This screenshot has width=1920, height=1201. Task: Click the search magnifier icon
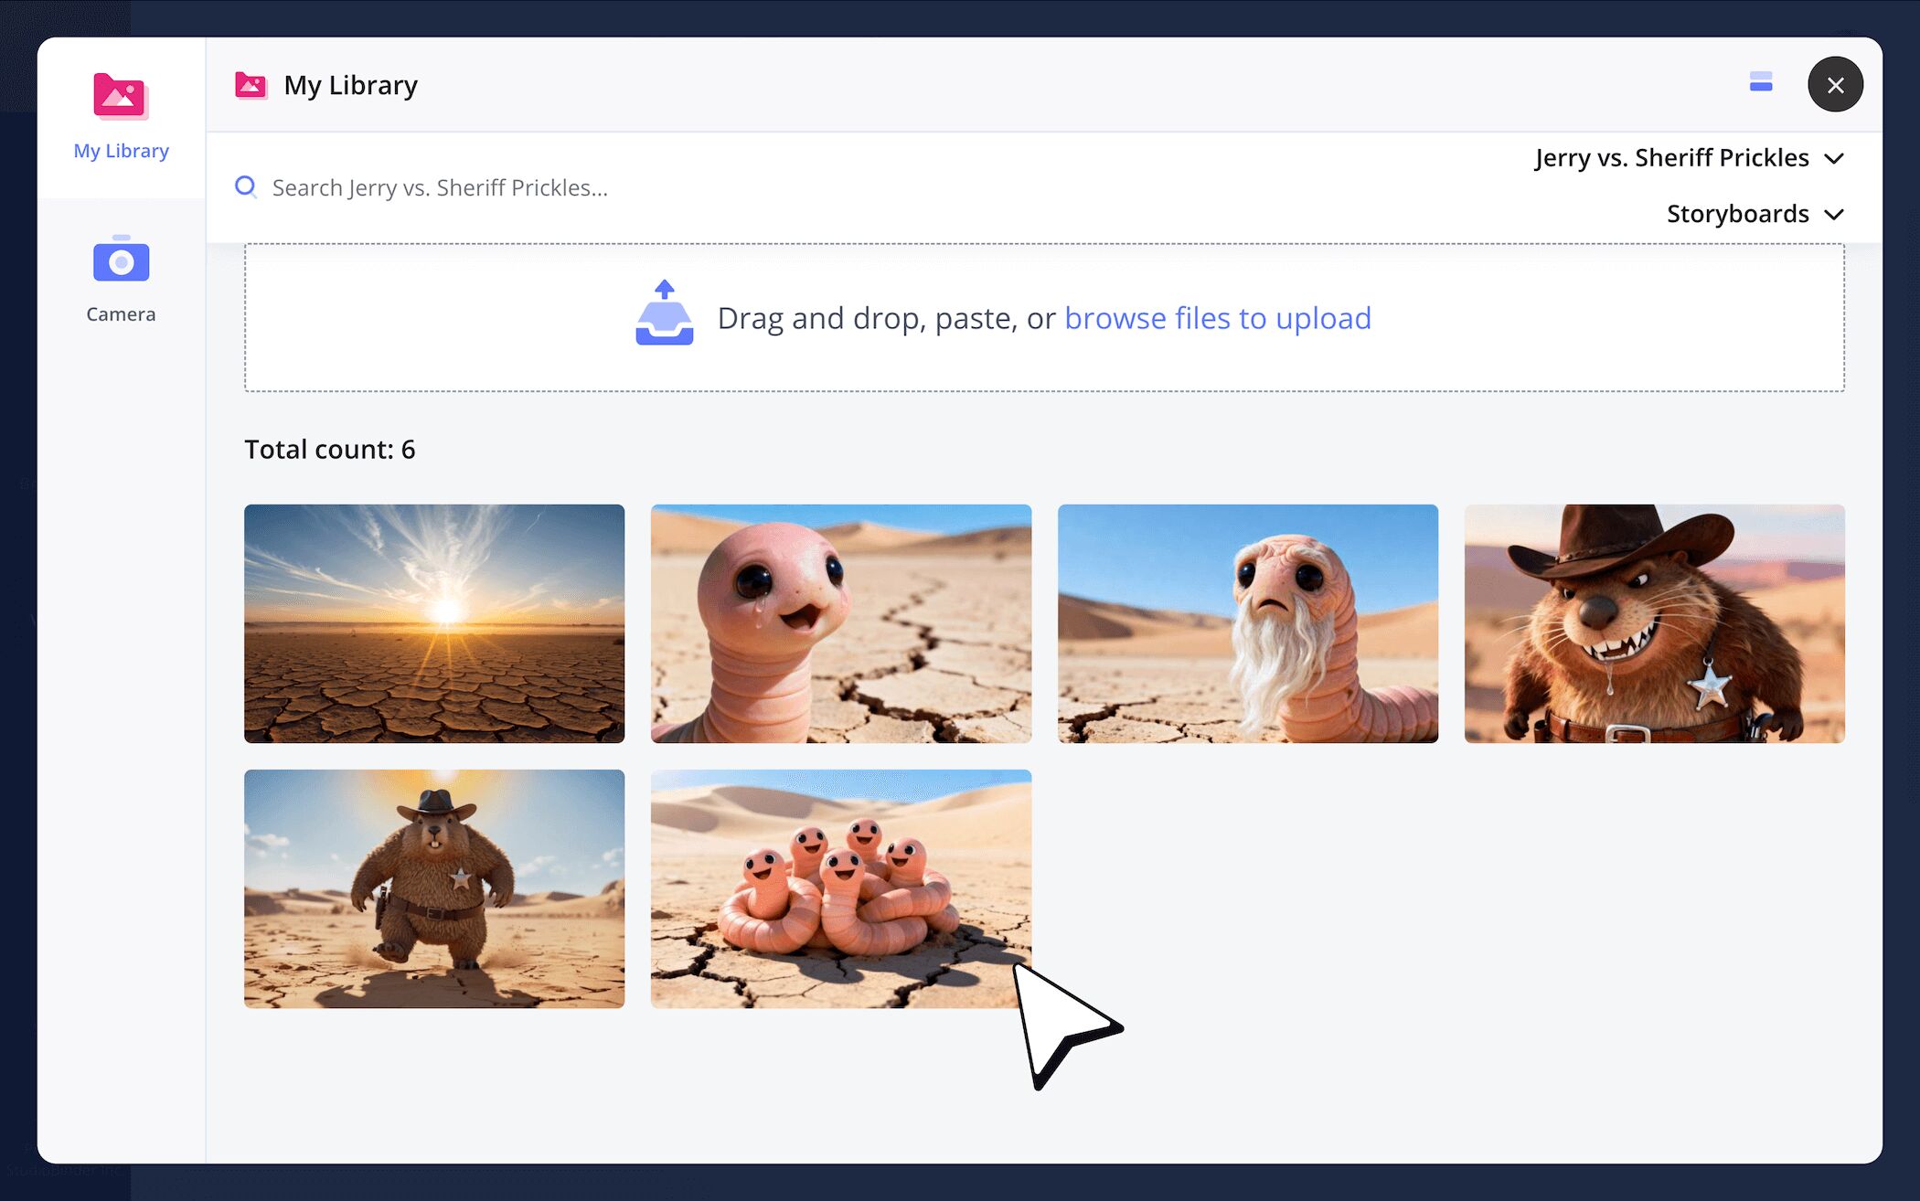[x=246, y=187]
